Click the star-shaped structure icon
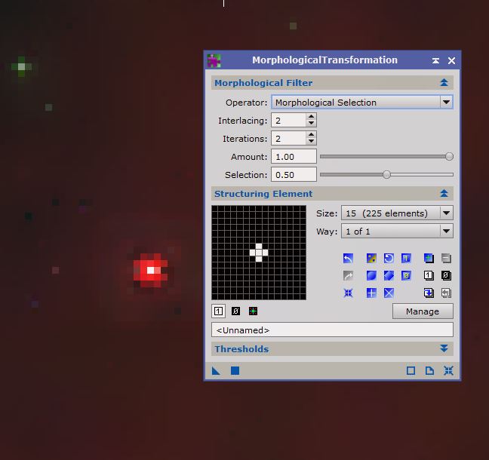The image size is (489, 460). click(x=348, y=293)
